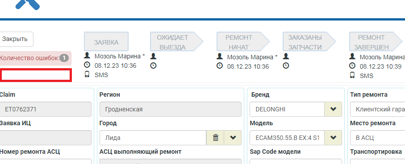Expand the Город dropdown arrow

pos(233,138)
